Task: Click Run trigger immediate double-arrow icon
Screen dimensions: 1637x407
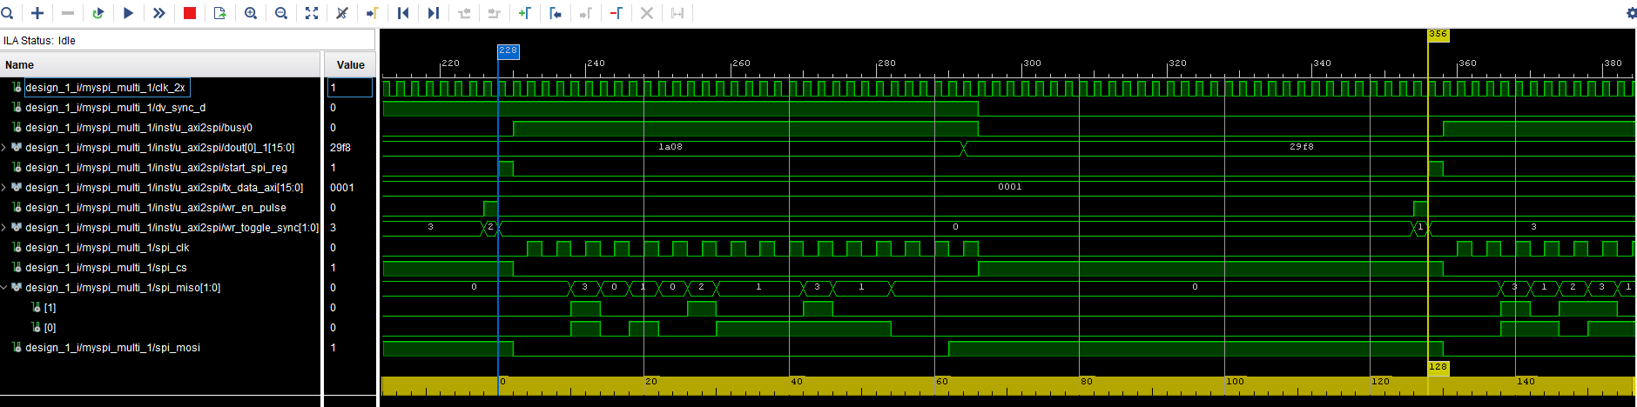Action: pos(158,13)
